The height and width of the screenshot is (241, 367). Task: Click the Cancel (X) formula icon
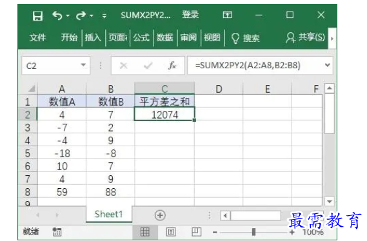123,66
